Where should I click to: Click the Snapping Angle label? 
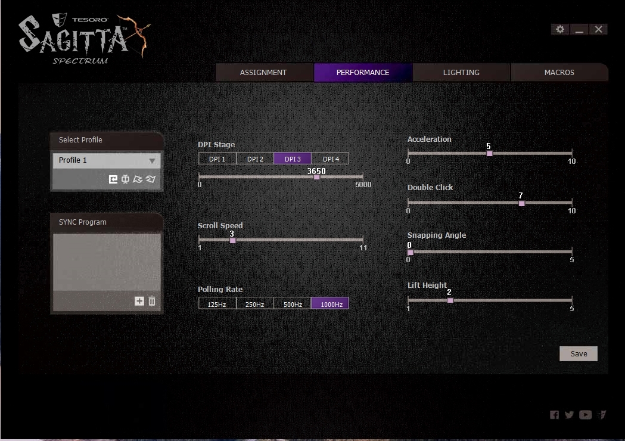pos(437,235)
